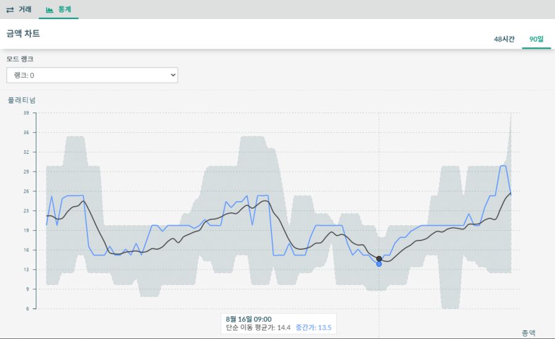Click the 6 label on the y-axis

[x=28, y=309]
